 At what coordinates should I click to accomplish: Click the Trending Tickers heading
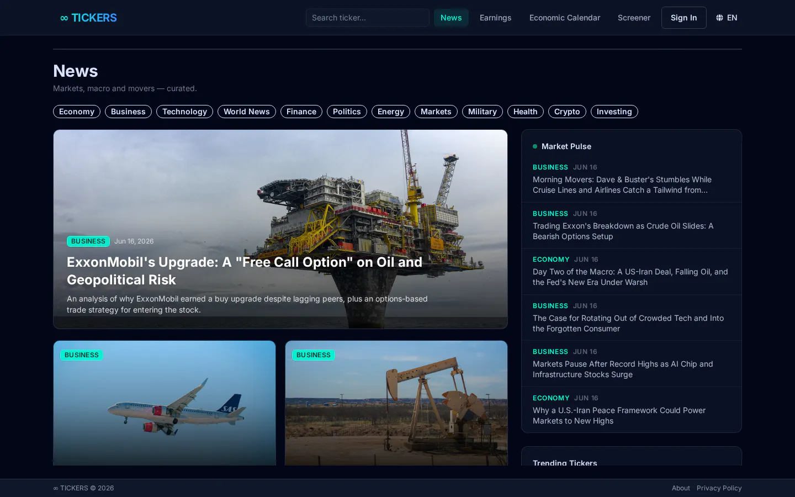[565, 463]
